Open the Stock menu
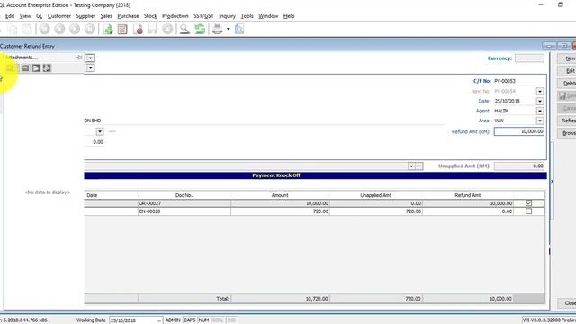Viewport: 576px width, 324px height. click(150, 16)
